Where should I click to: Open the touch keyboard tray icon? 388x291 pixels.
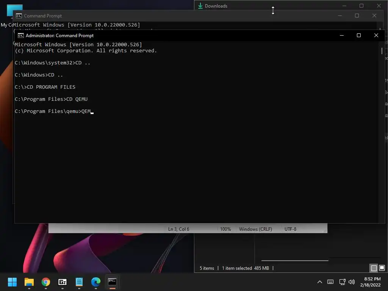[x=330, y=282]
